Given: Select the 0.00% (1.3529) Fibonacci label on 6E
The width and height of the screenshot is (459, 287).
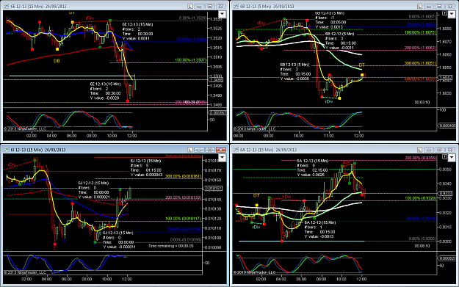Looking at the screenshot, I should point(192,18).
